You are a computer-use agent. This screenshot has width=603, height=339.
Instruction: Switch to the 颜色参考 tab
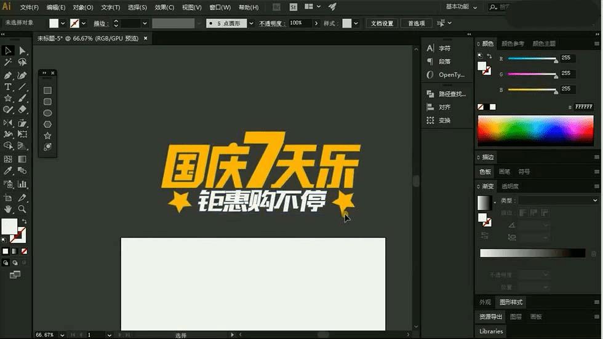coord(512,44)
